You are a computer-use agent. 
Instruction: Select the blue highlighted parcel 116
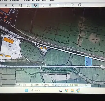(88, 61)
